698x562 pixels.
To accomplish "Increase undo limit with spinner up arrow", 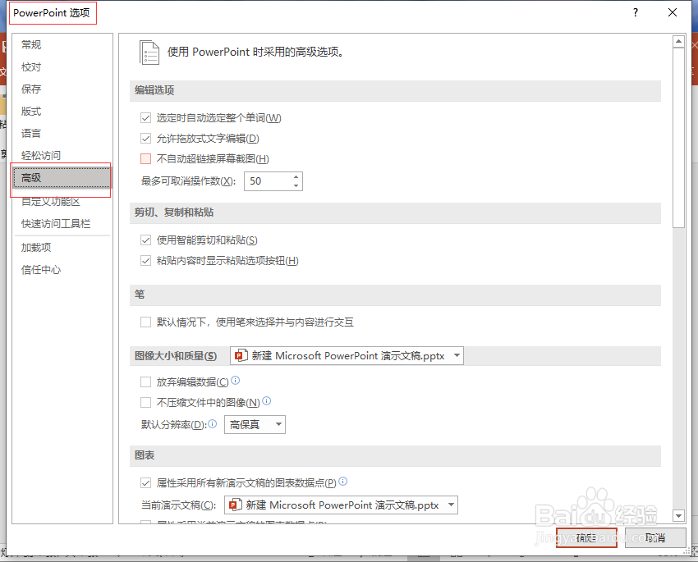I will (294, 177).
